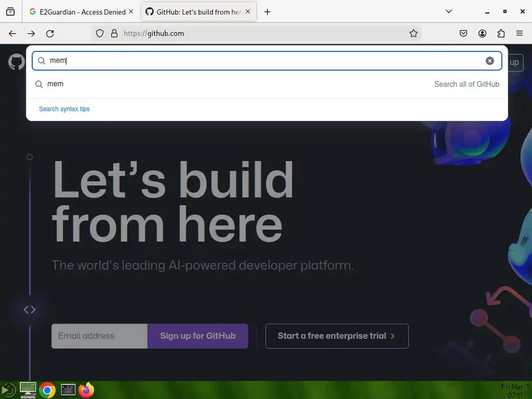Click "Search all of GitHub" label
532x399 pixels.
pyautogui.click(x=467, y=84)
